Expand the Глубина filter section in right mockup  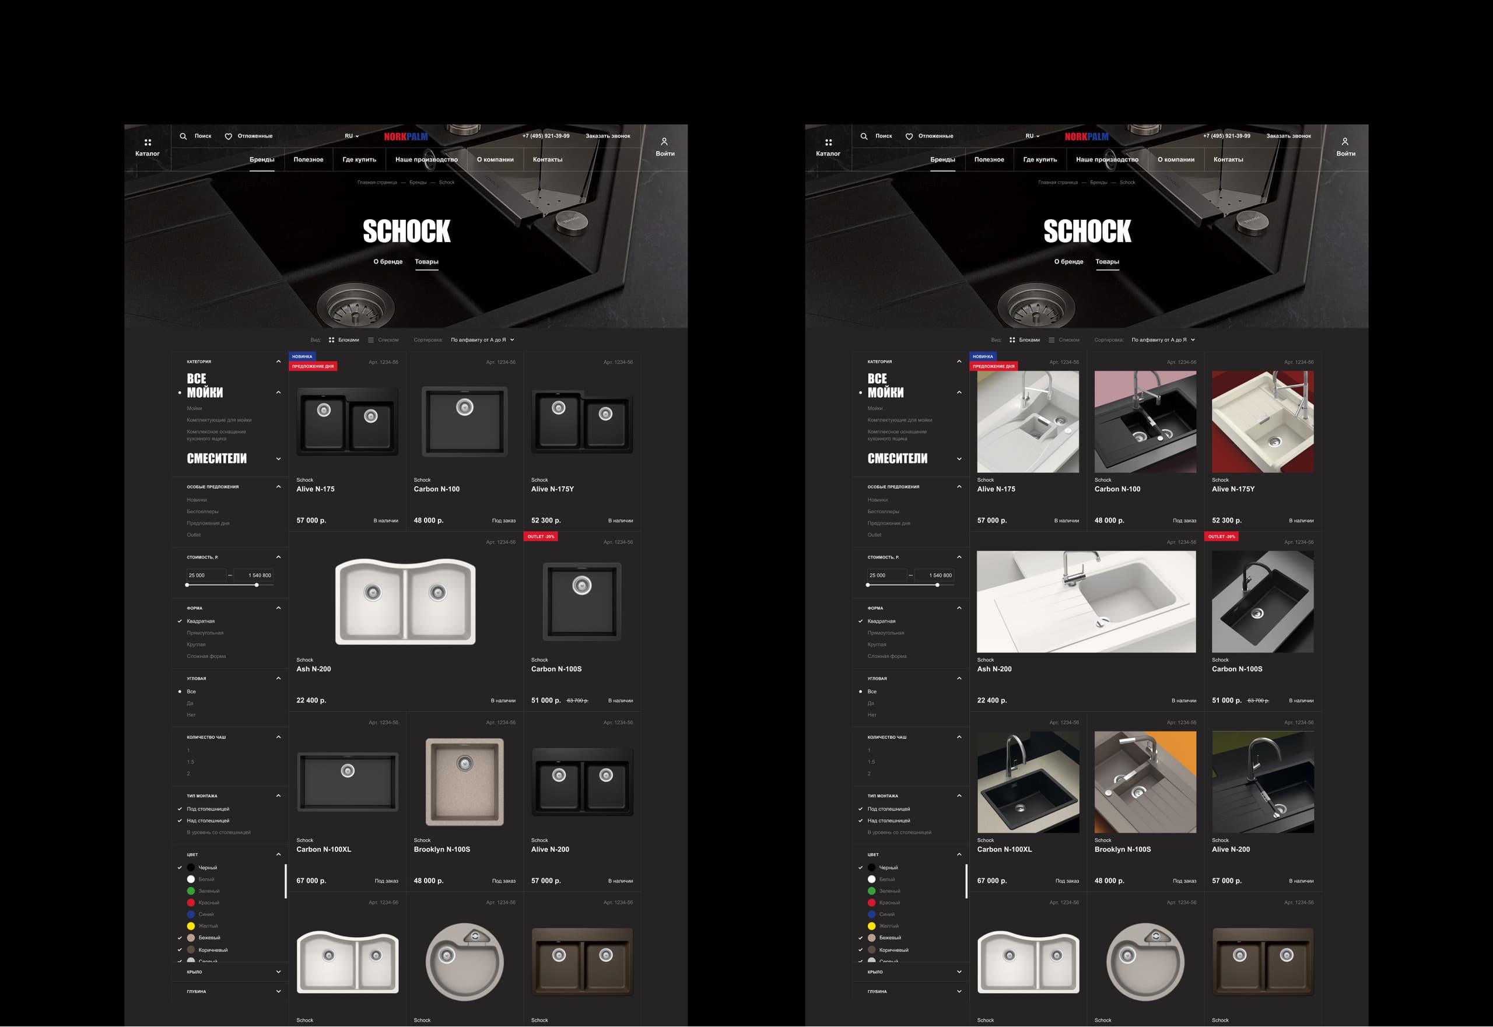click(959, 991)
